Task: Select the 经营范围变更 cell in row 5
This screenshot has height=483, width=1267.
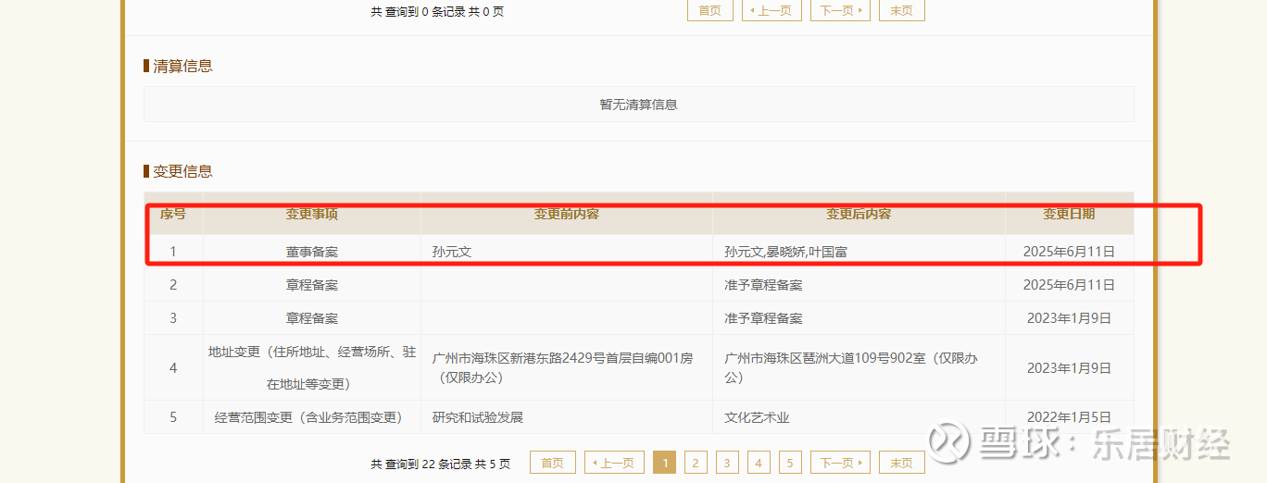Action: pos(312,417)
